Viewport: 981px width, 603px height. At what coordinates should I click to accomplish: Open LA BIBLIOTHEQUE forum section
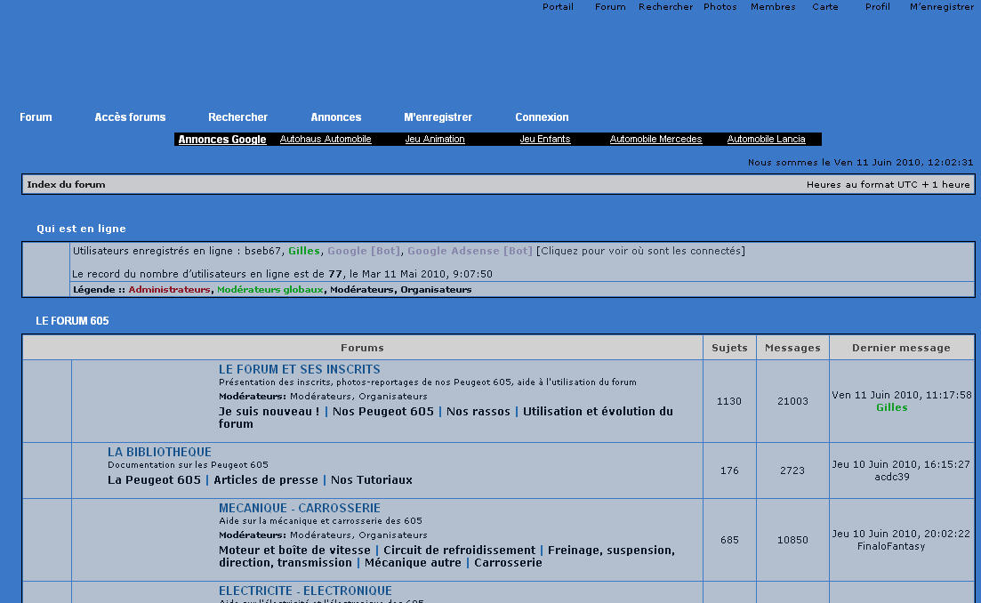pos(159,452)
